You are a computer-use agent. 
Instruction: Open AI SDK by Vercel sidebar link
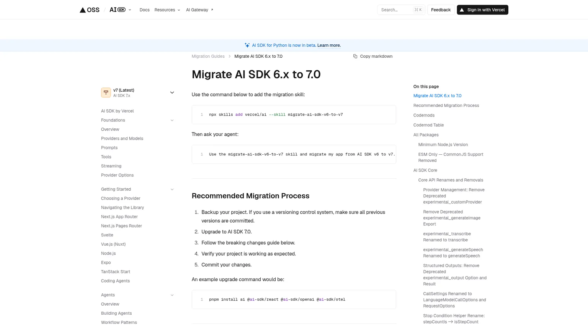point(118,111)
